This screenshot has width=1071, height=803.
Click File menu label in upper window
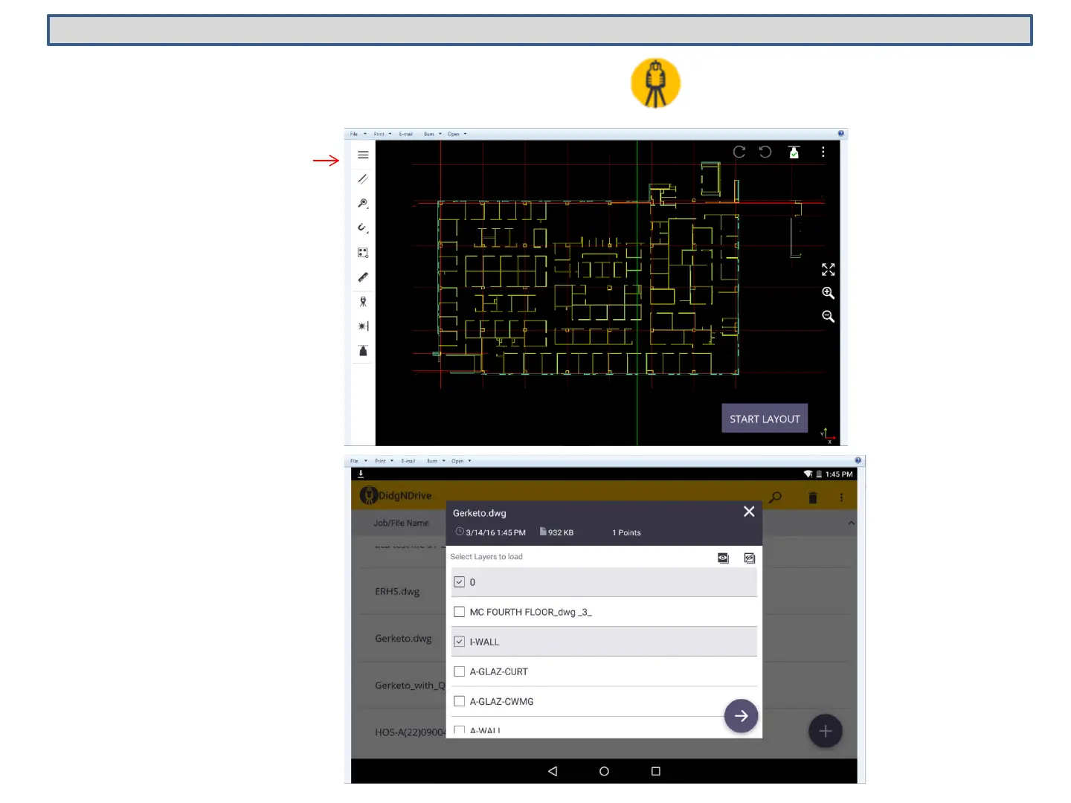[x=354, y=134]
